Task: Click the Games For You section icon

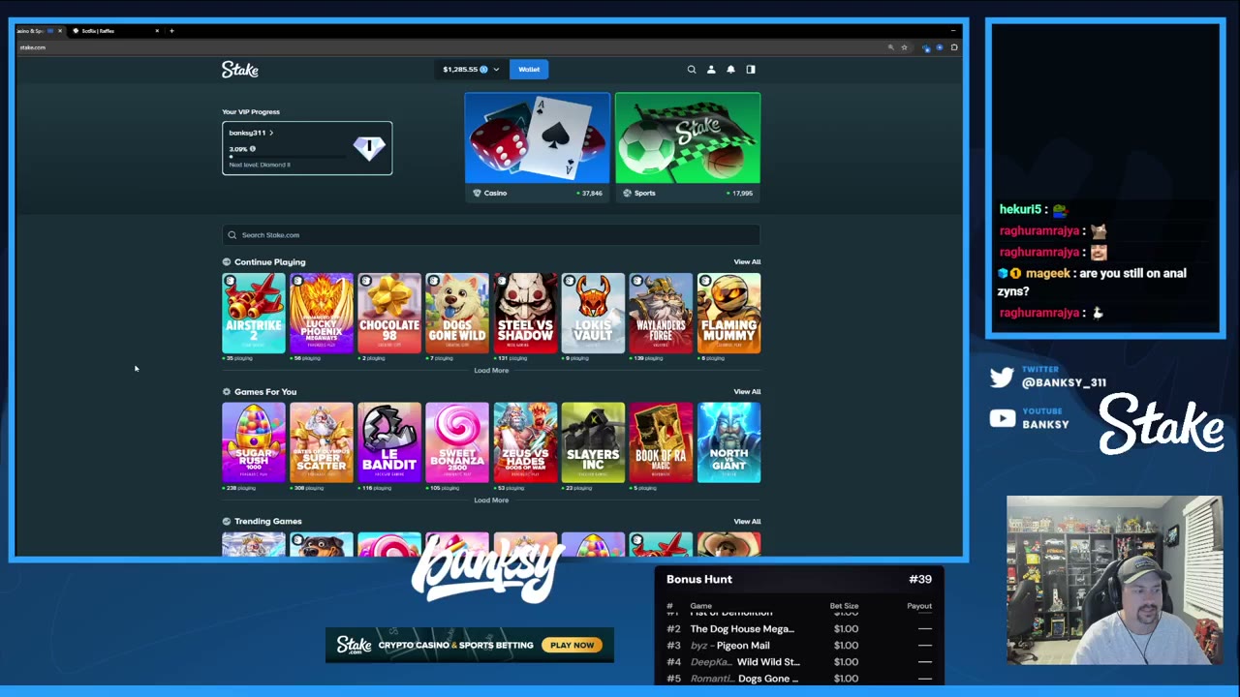Action: click(x=227, y=392)
